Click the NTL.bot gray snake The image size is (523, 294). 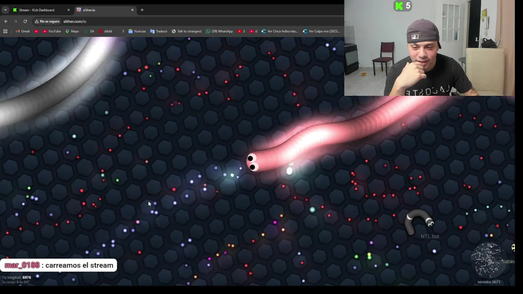pyautogui.click(x=418, y=221)
